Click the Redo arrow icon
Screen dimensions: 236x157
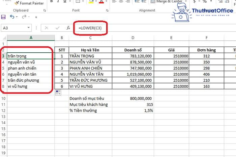click(x=24, y=17)
